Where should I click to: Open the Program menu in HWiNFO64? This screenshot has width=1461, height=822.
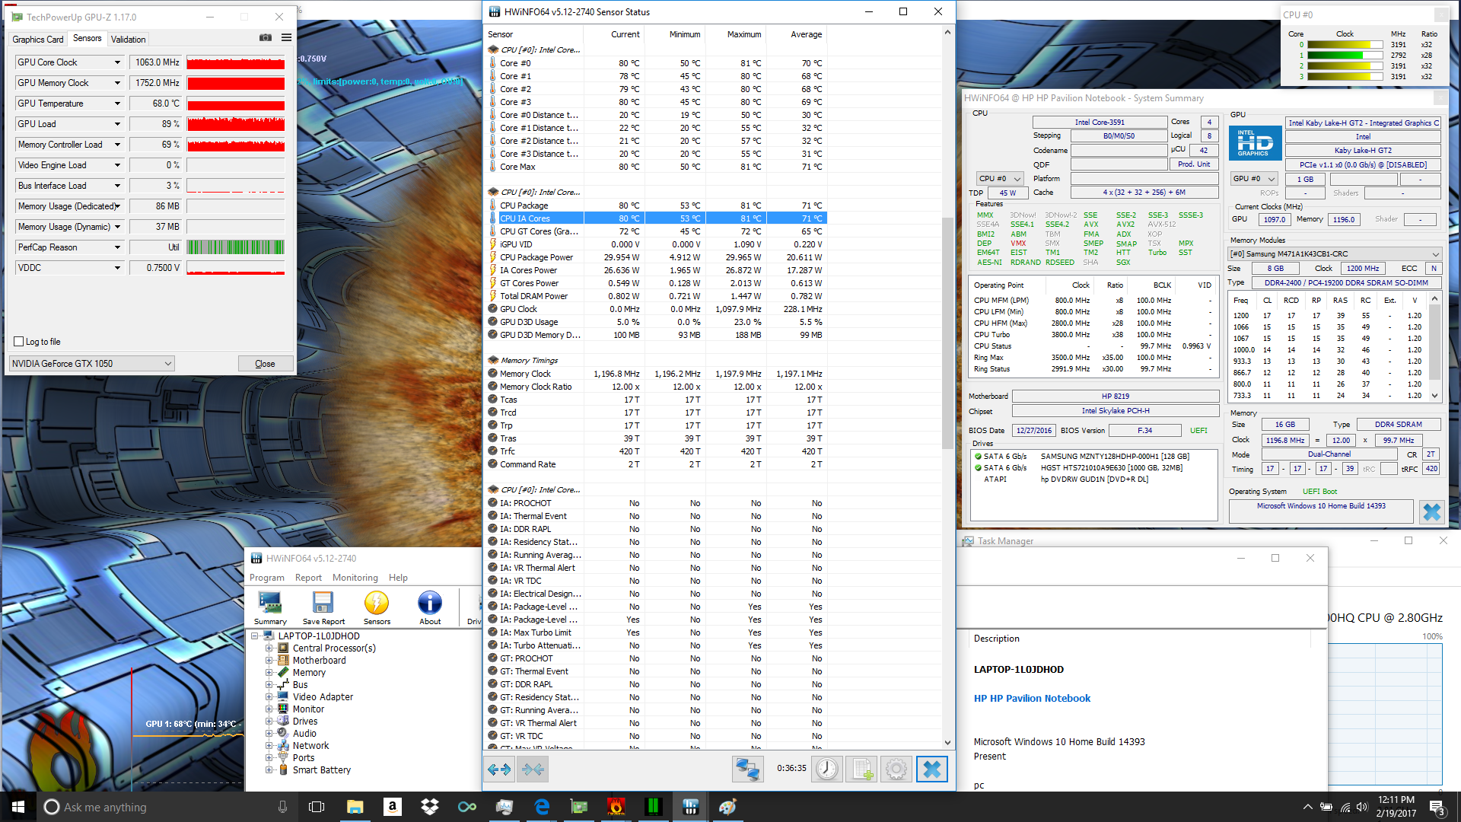click(267, 578)
